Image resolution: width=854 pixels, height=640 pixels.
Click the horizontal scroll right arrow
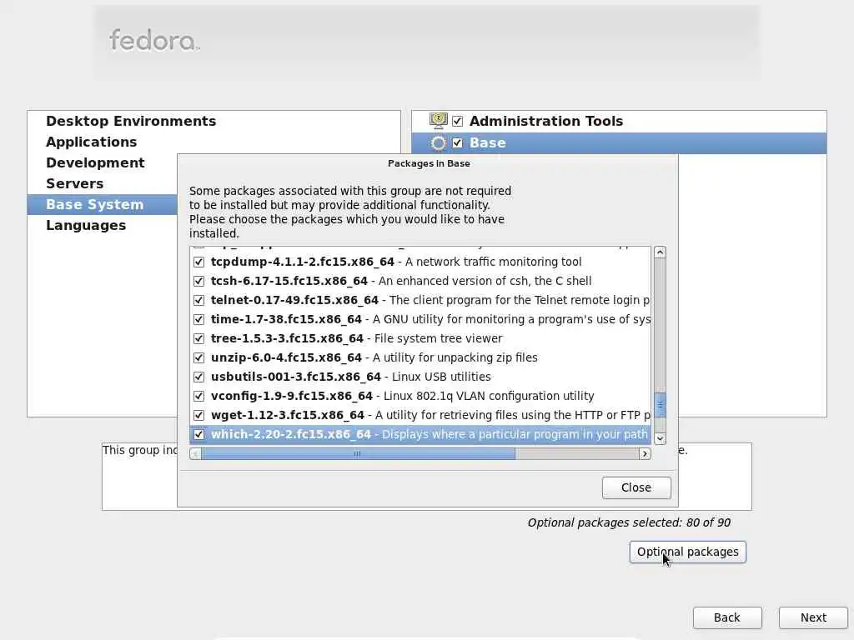point(645,454)
